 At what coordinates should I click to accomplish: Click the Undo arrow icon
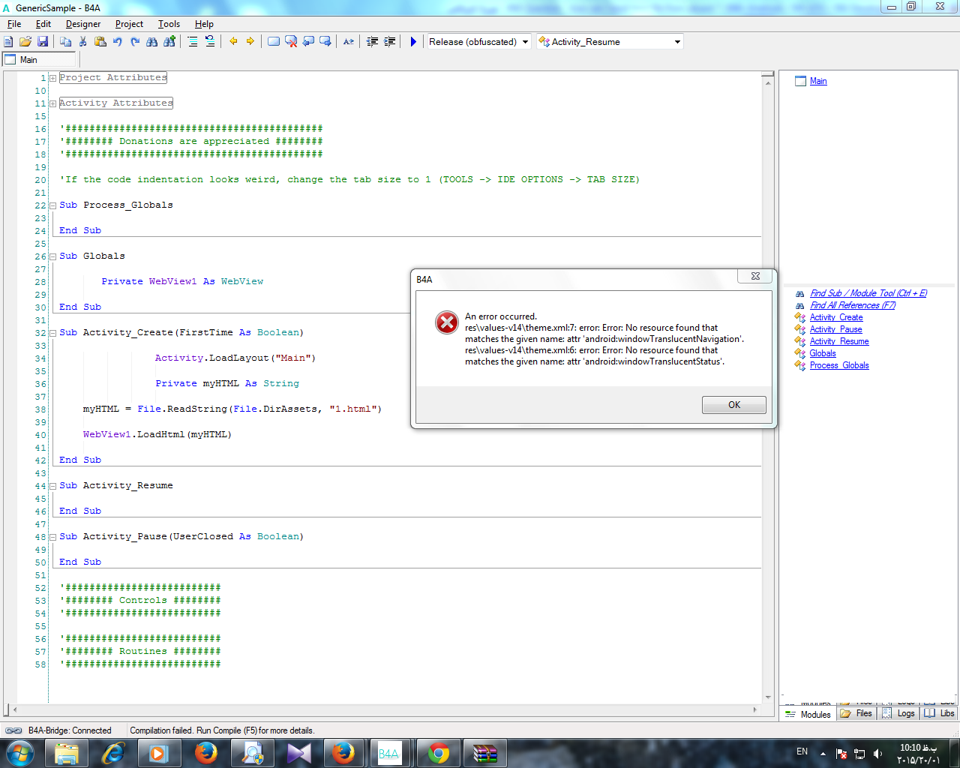[x=118, y=42]
